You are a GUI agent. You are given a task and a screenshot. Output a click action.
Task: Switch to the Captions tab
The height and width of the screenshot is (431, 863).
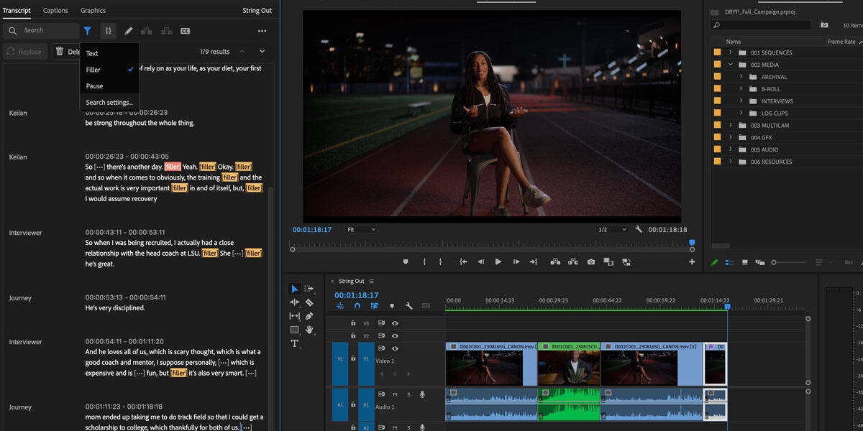(x=55, y=11)
